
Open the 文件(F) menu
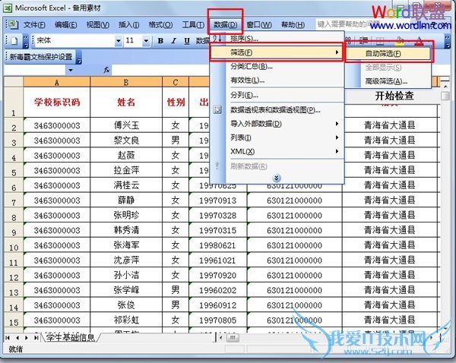point(34,25)
